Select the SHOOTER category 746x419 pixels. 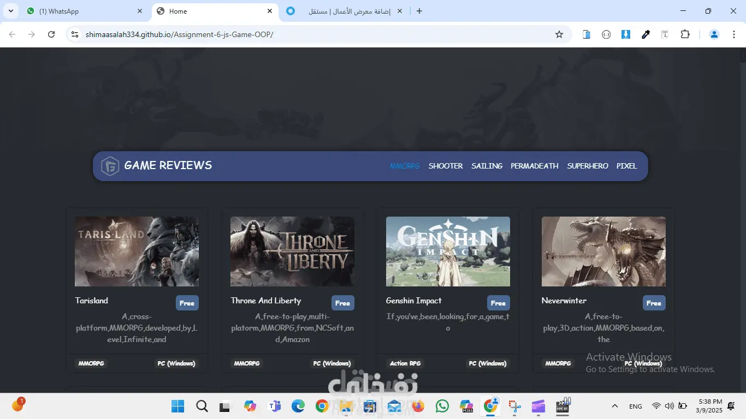tap(446, 166)
